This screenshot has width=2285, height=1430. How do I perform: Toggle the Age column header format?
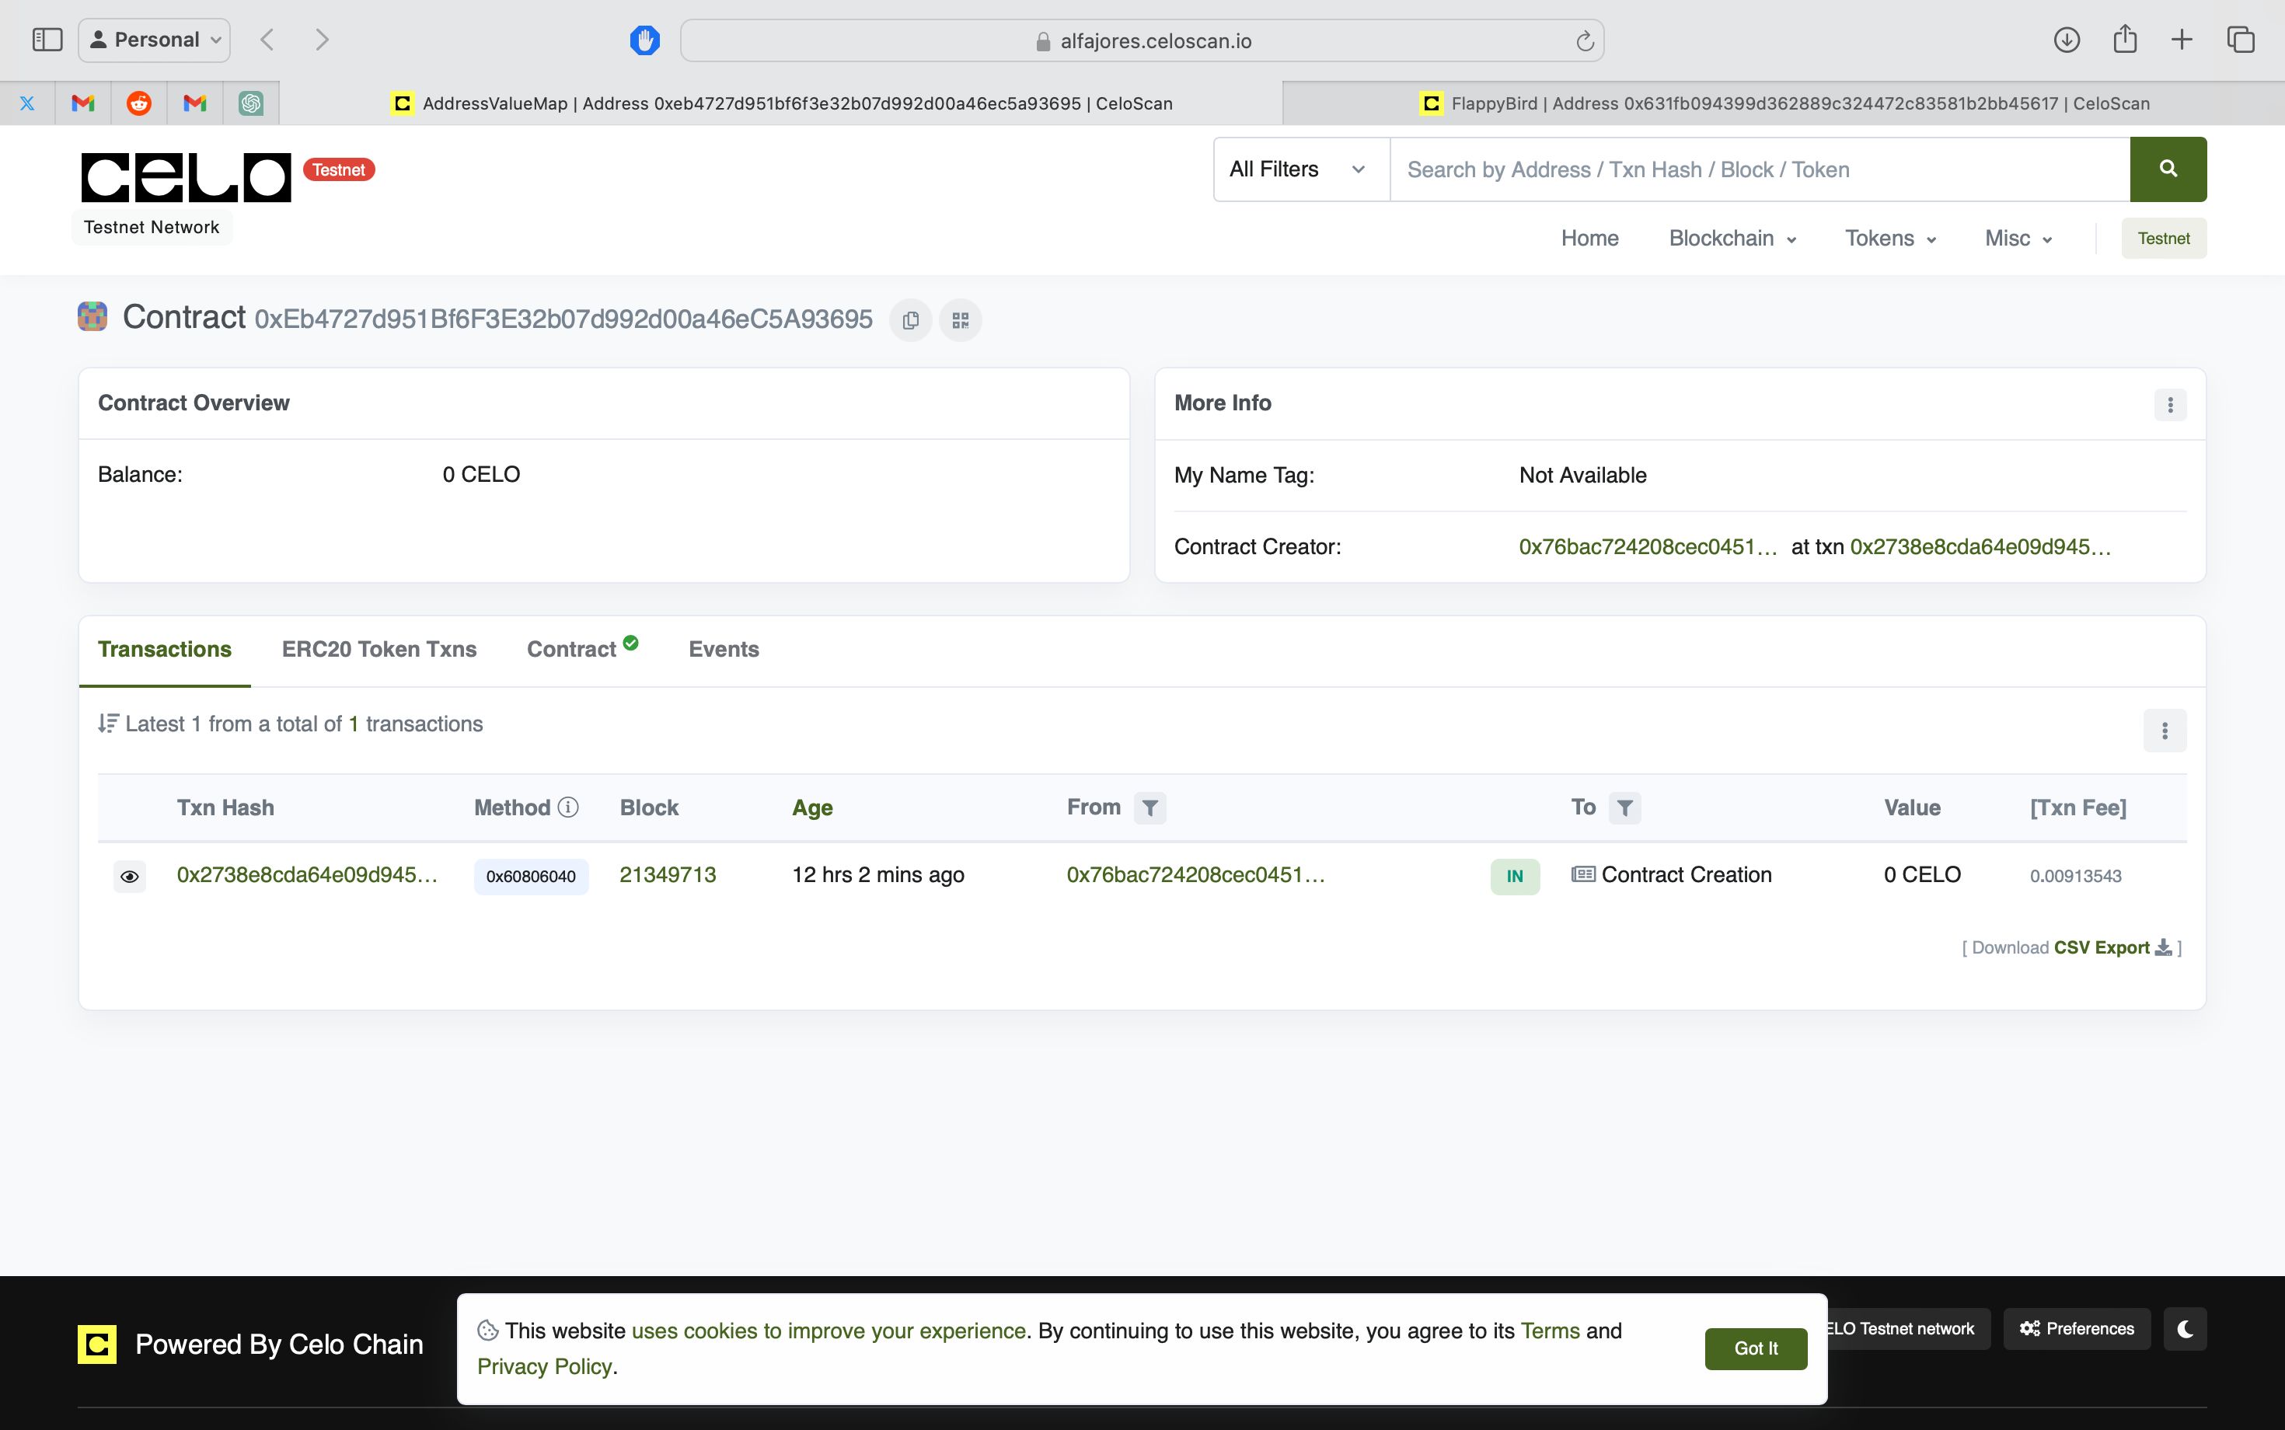click(x=812, y=807)
